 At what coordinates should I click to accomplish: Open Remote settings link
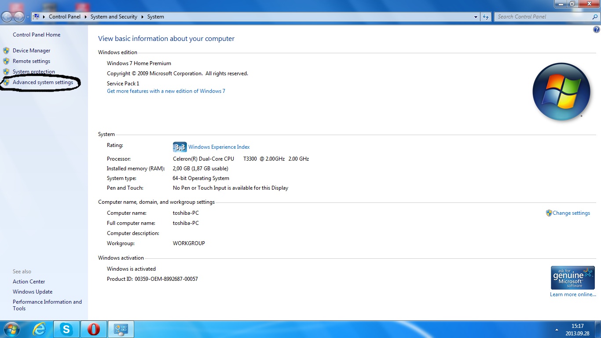pyautogui.click(x=31, y=61)
